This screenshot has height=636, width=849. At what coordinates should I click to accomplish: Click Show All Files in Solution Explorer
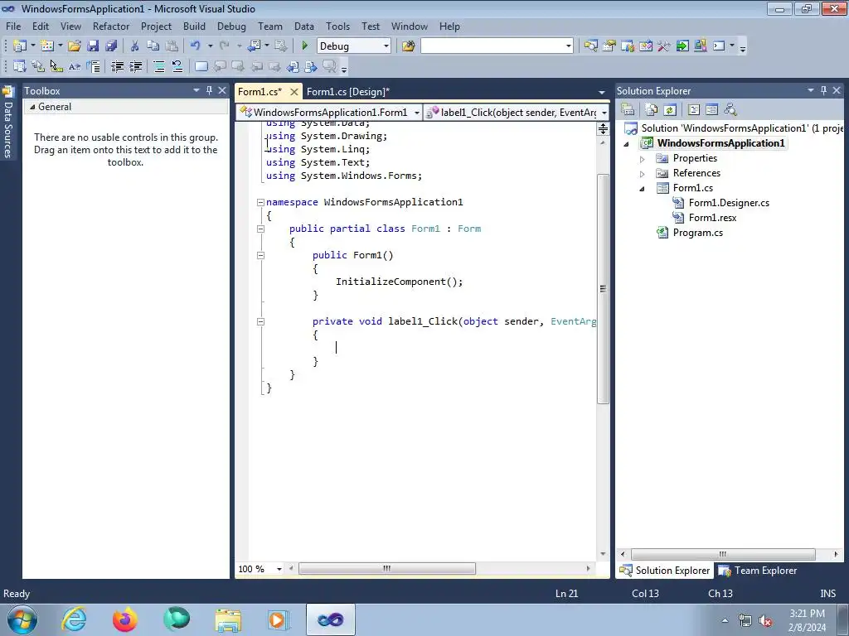point(652,110)
